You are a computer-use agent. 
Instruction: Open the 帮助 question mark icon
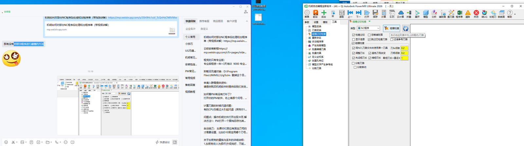pos(510,13)
